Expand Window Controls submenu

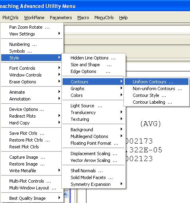pyautogui.click(x=31, y=75)
